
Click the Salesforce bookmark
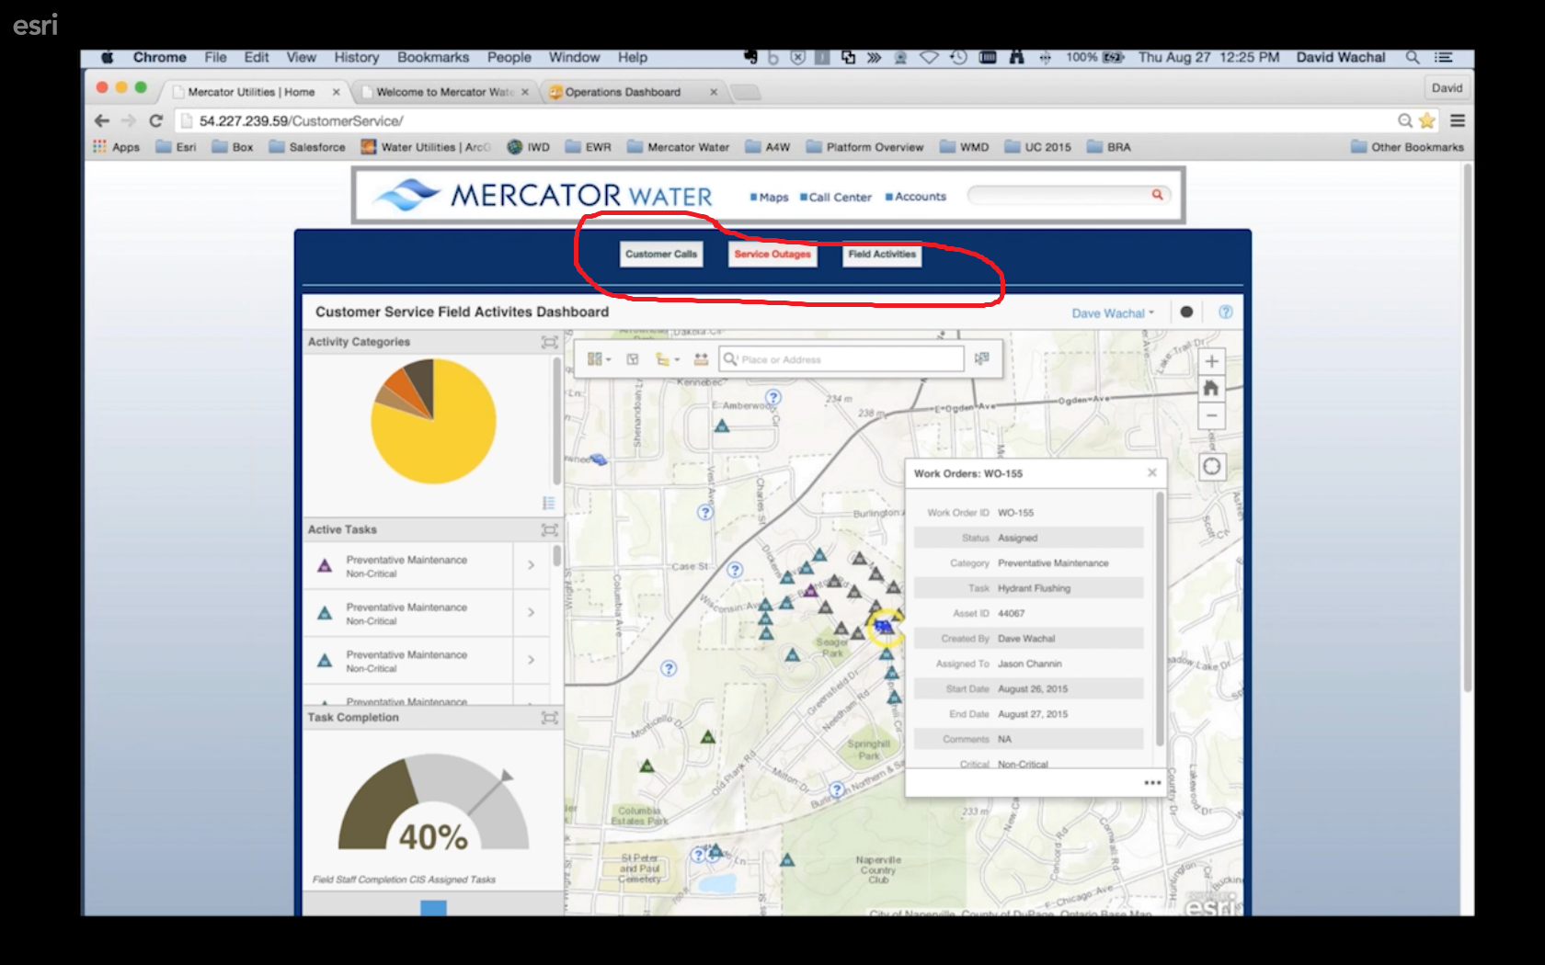(307, 147)
